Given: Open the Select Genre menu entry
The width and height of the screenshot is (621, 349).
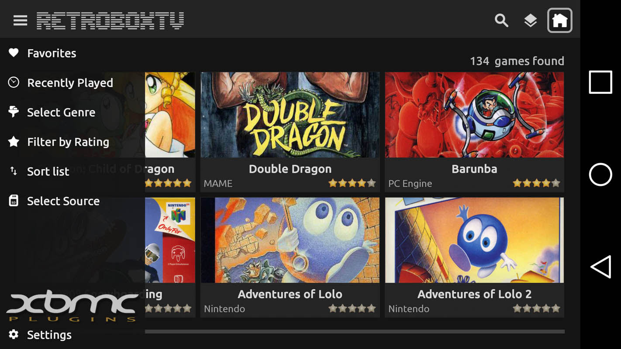Looking at the screenshot, I should [61, 112].
